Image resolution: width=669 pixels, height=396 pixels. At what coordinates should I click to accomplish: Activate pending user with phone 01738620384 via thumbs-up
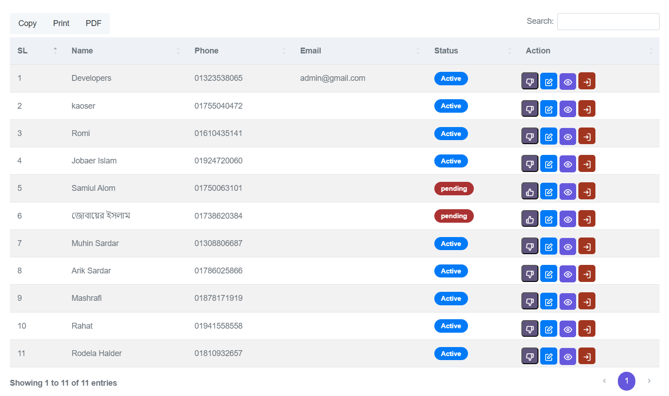(529, 219)
